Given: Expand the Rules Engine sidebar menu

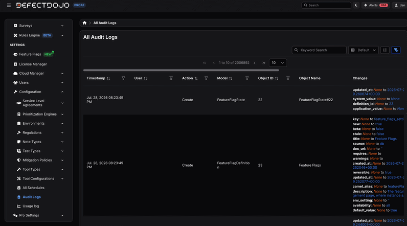Looking at the screenshot, I should 38,35.
